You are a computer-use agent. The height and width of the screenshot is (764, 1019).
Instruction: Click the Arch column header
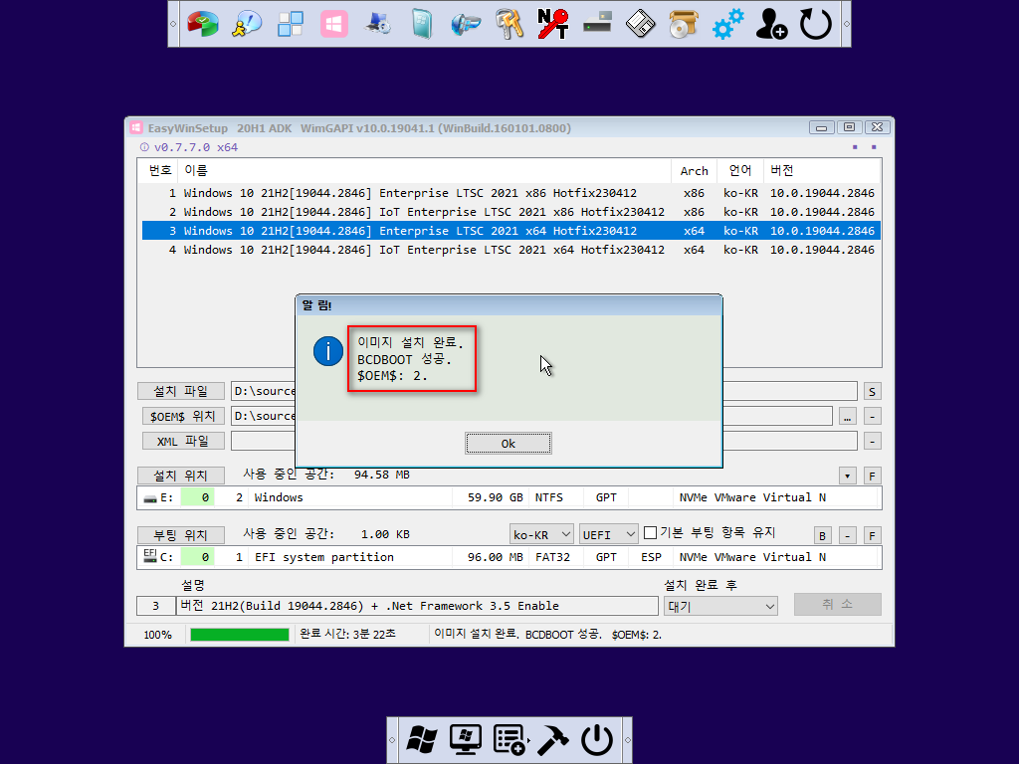pyautogui.click(x=694, y=171)
